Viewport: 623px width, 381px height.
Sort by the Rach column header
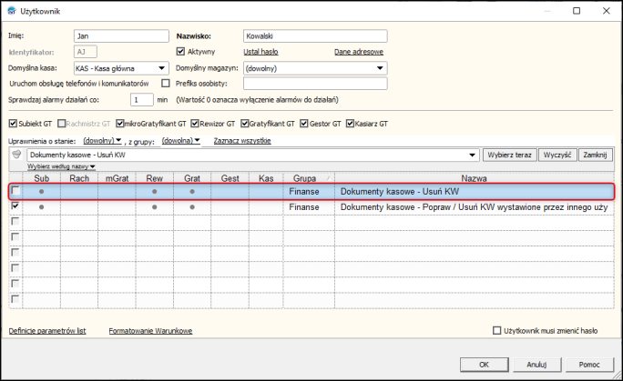79,178
